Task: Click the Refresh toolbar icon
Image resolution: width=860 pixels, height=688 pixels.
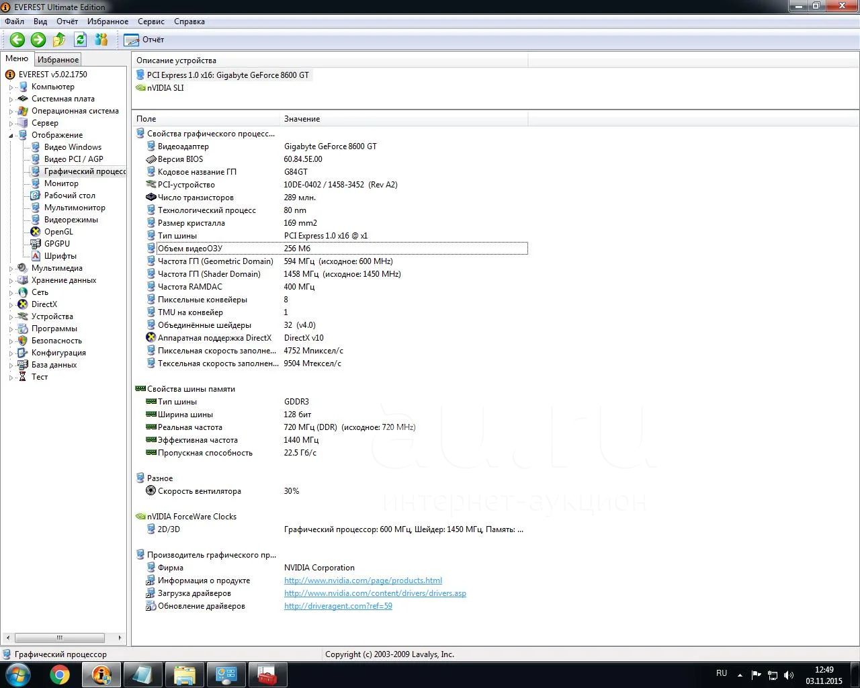Action: [x=80, y=40]
